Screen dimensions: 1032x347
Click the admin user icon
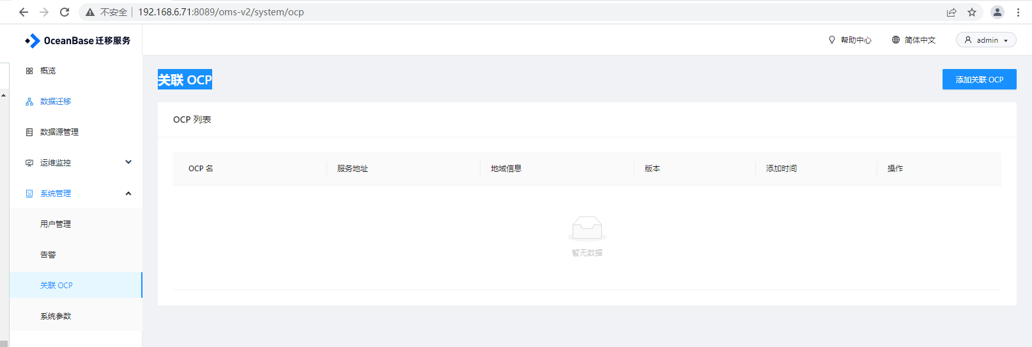pos(968,40)
